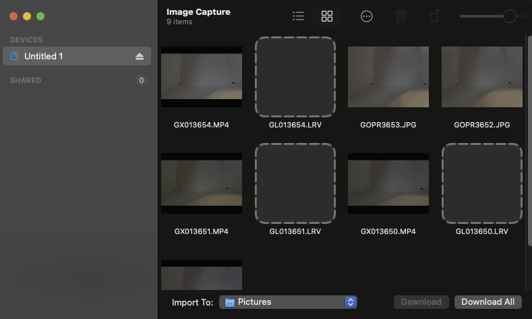Select the partially visible thumbnail in third row
This screenshot has width=532, height=319.
pos(202,275)
